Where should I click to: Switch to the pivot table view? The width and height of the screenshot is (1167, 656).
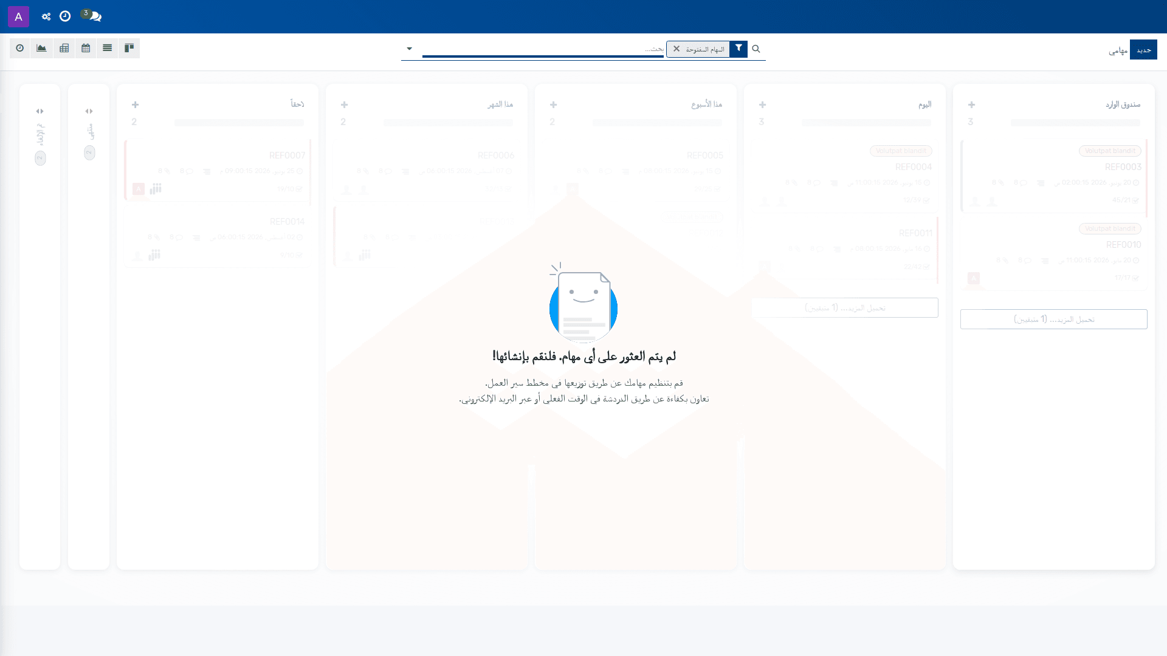tap(64, 48)
